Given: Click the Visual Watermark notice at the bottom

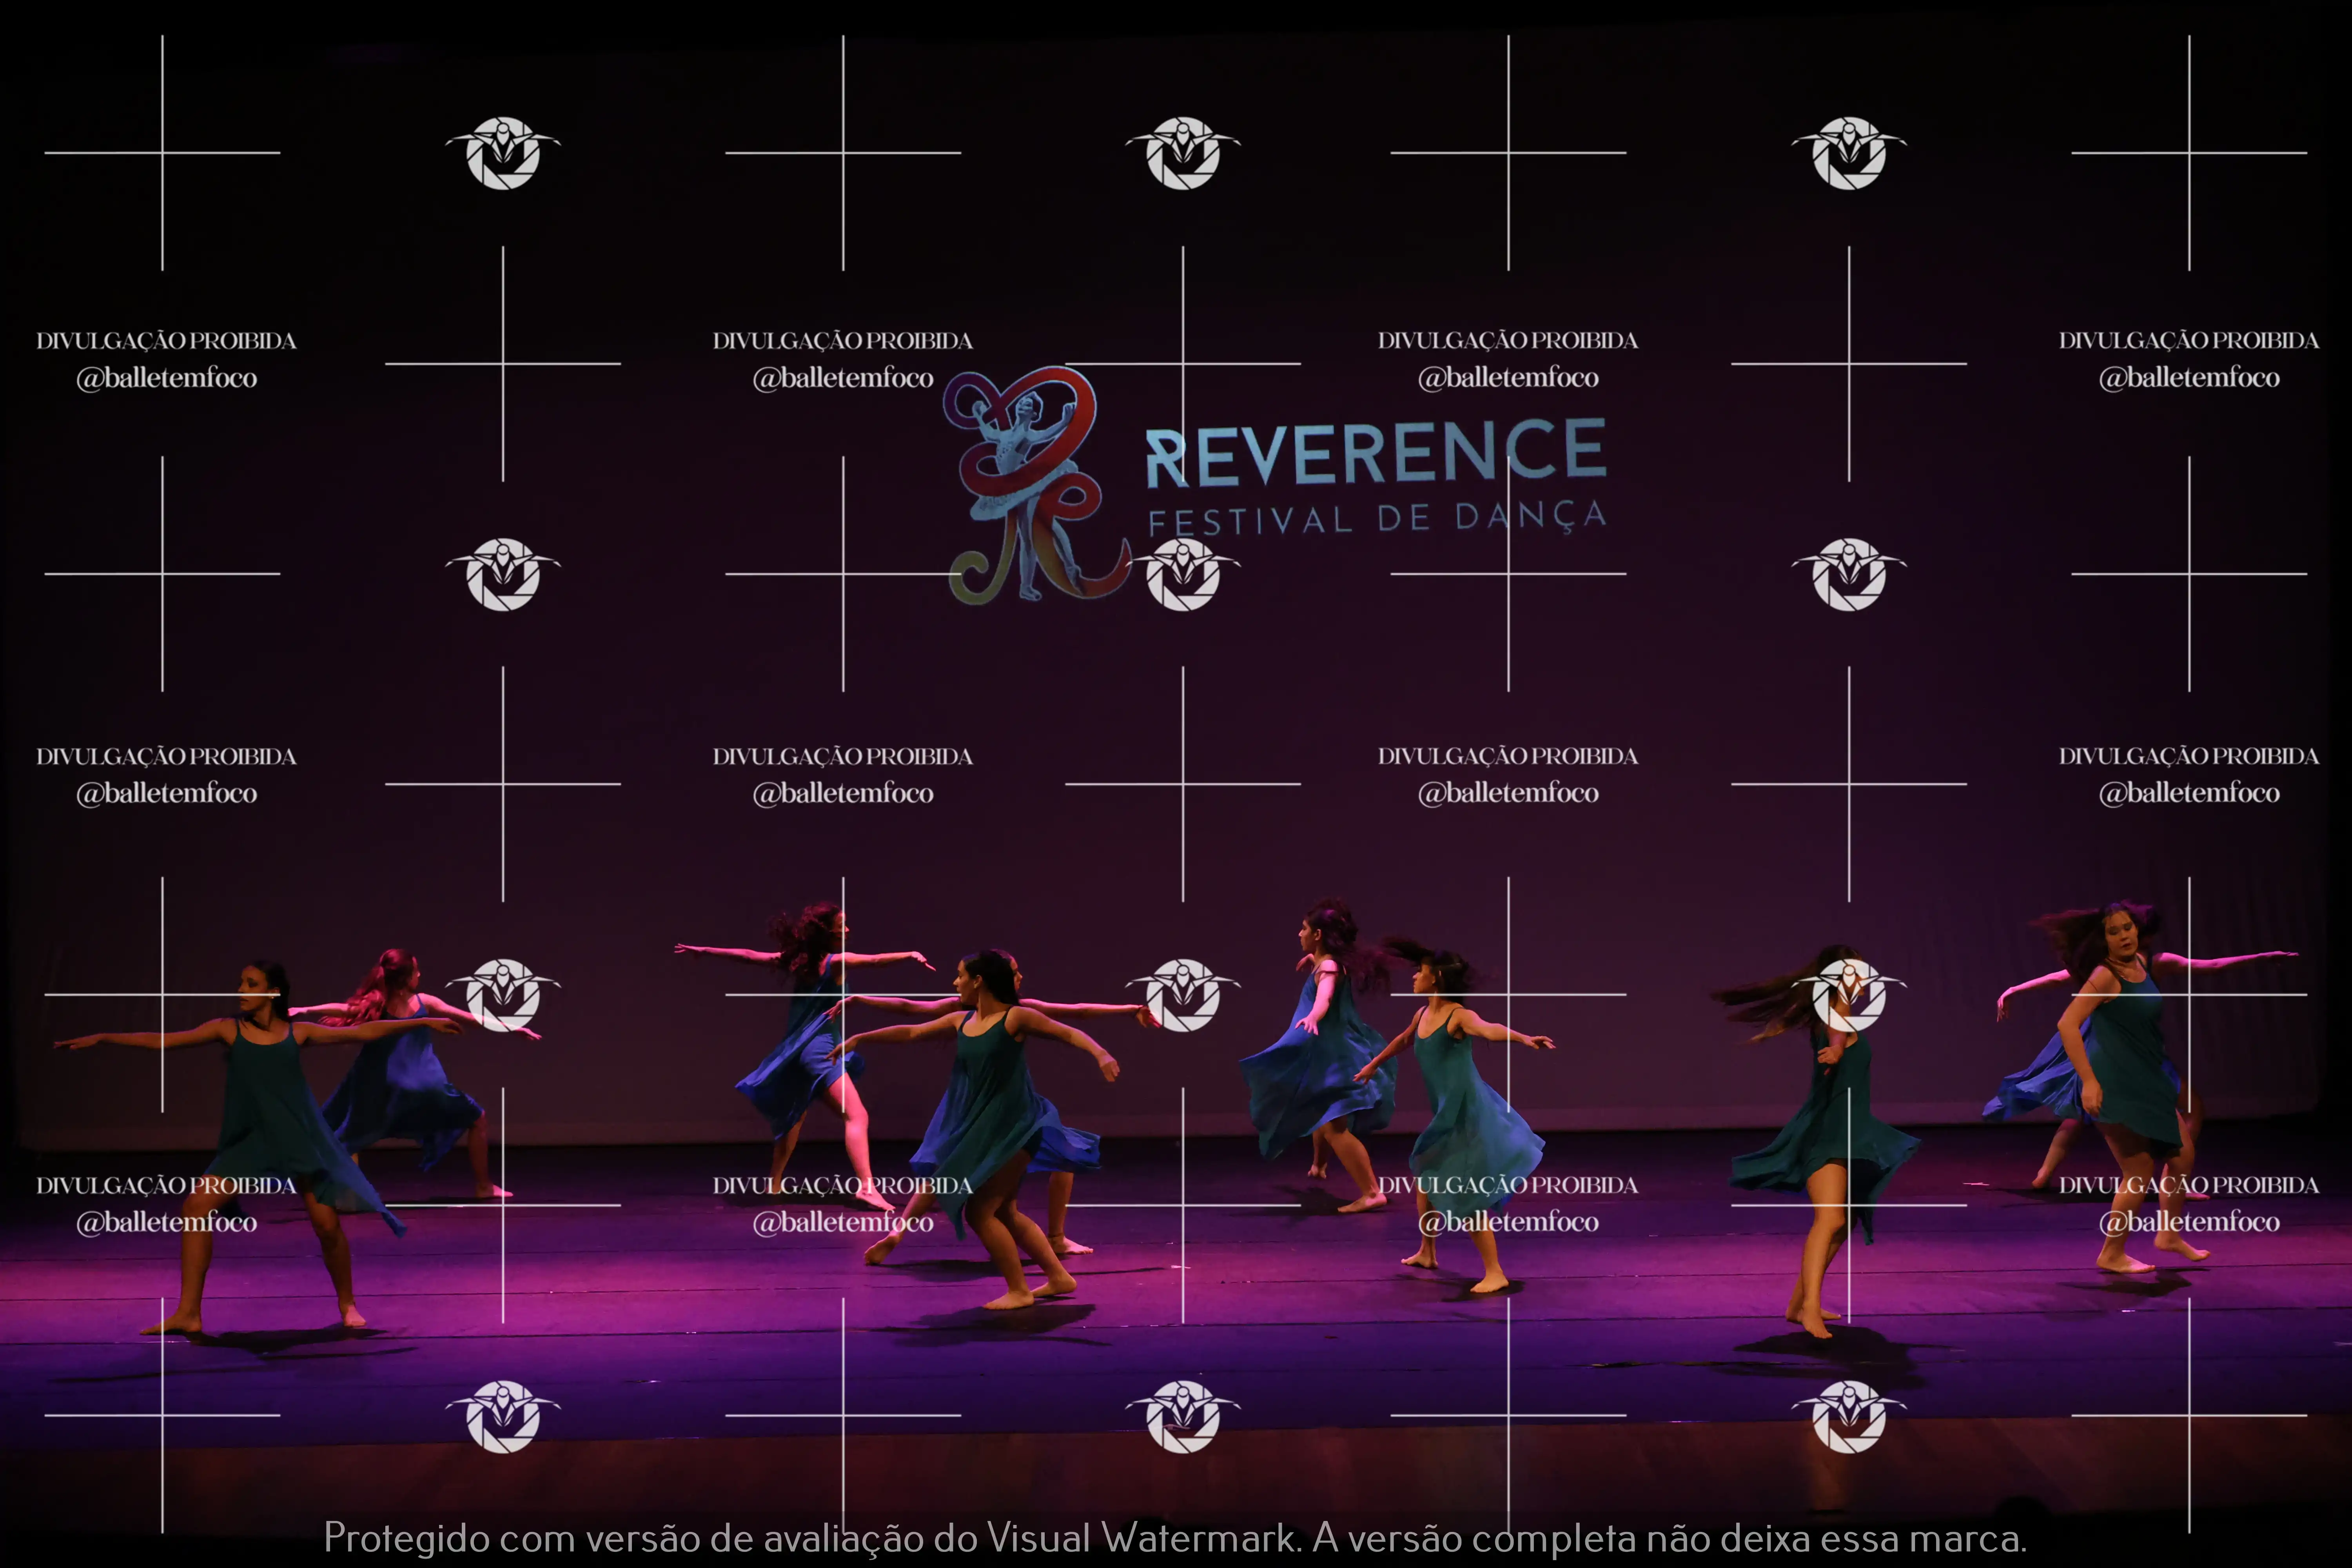Looking at the screenshot, I should tap(1175, 1538).
